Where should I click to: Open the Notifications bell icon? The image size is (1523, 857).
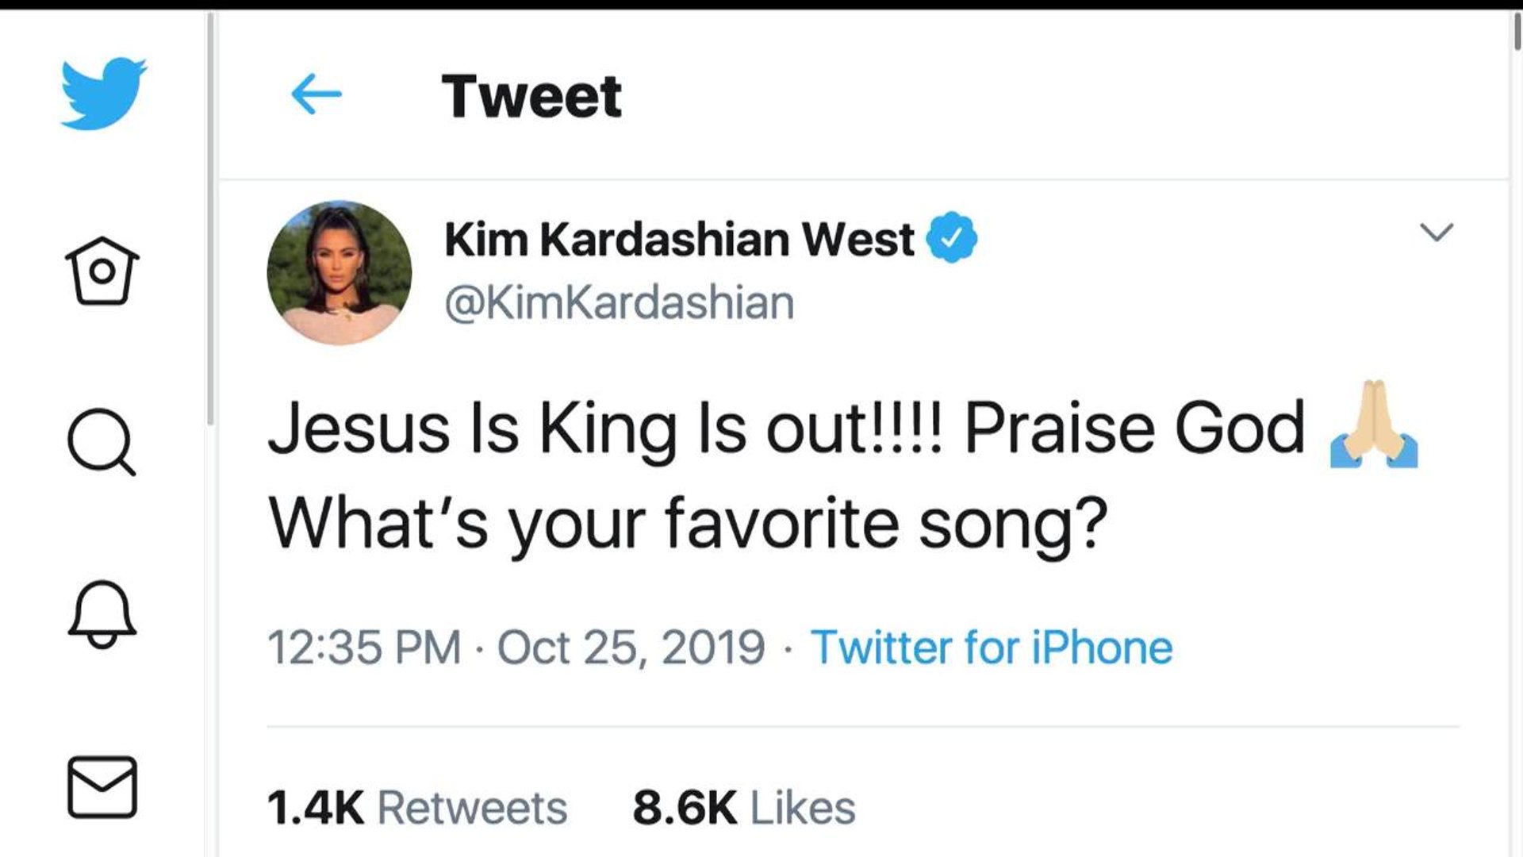pos(102,613)
